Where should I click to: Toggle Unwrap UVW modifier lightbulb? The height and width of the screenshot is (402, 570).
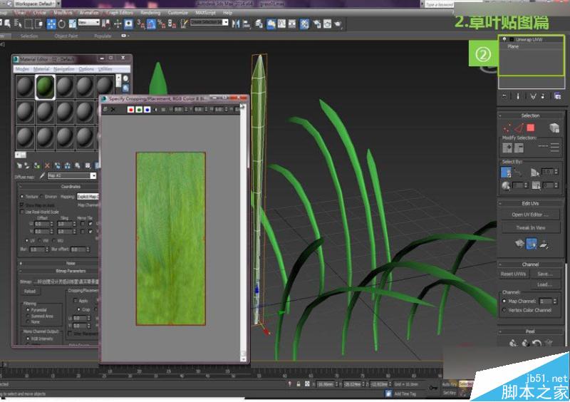[504, 39]
